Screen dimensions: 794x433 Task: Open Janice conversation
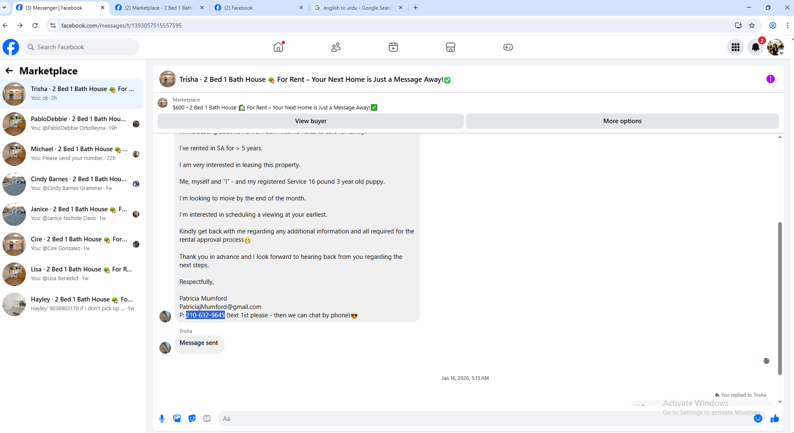tap(72, 214)
